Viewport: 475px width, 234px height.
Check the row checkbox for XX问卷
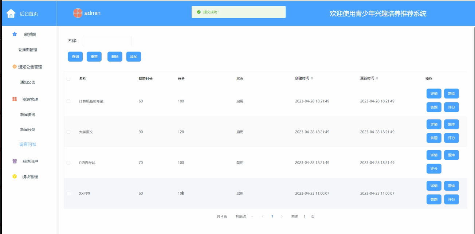click(68, 194)
